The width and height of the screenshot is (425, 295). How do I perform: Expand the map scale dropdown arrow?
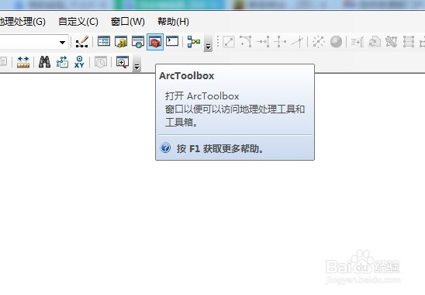coord(62,43)
